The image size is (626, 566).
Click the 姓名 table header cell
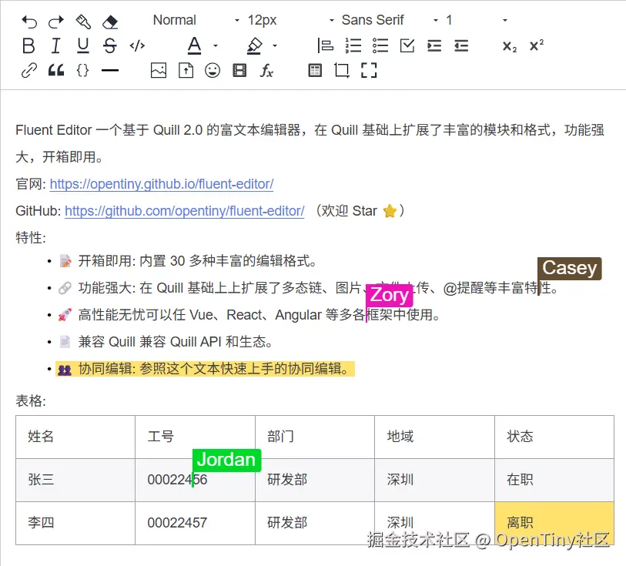point(75,437)
